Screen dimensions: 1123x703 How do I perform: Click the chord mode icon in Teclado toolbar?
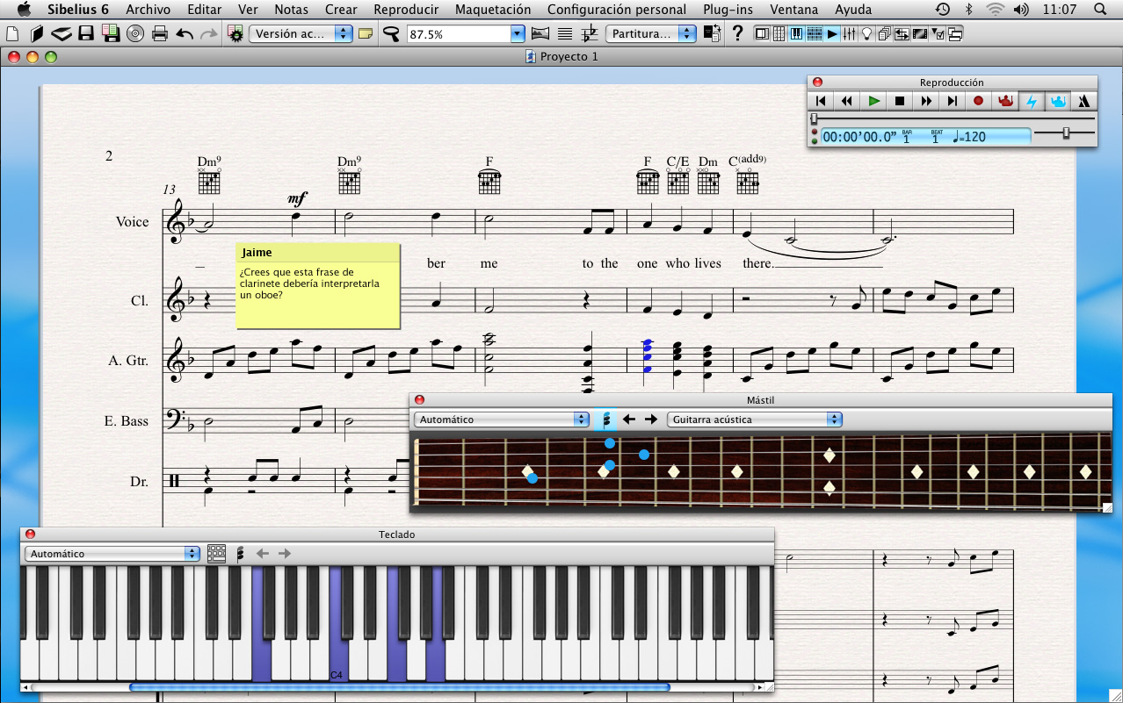(240, 554)
